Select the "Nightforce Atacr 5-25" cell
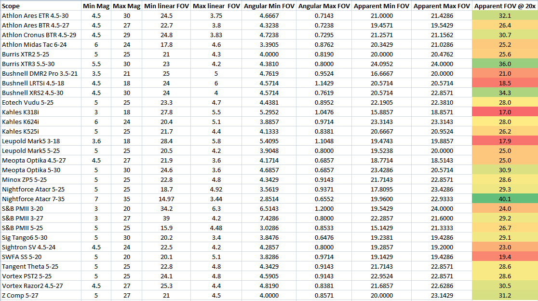Image resolution: width=538 pixels, height=301 pixels. 40,189
